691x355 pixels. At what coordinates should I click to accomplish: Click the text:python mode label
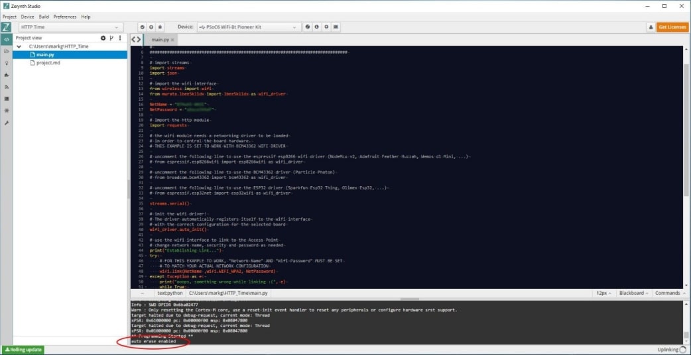pos(170,293)
